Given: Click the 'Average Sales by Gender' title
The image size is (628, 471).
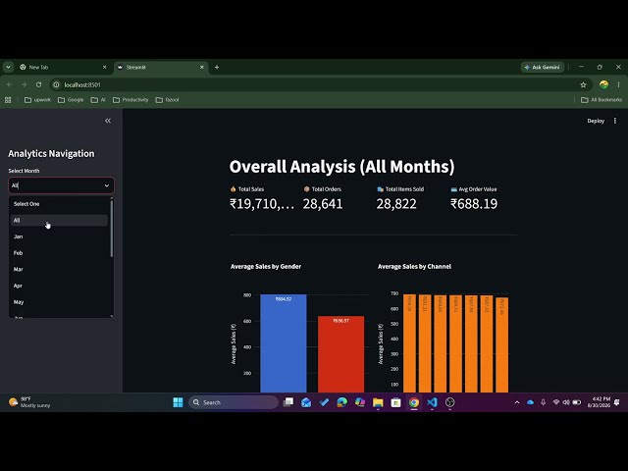Looking at the screenshot, I should (x=266, y=266).
